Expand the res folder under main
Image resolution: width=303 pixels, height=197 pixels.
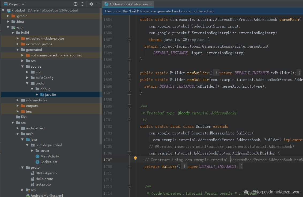click(22, 190)
